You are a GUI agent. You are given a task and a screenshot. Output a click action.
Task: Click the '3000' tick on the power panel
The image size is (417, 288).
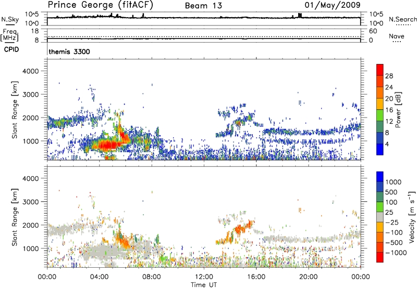tap(30, 95)
